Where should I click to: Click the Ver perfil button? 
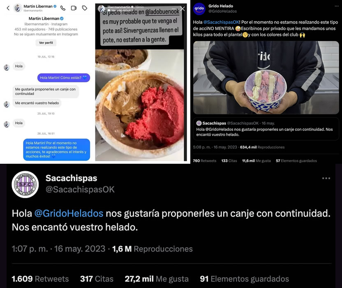tap(46, 43)
